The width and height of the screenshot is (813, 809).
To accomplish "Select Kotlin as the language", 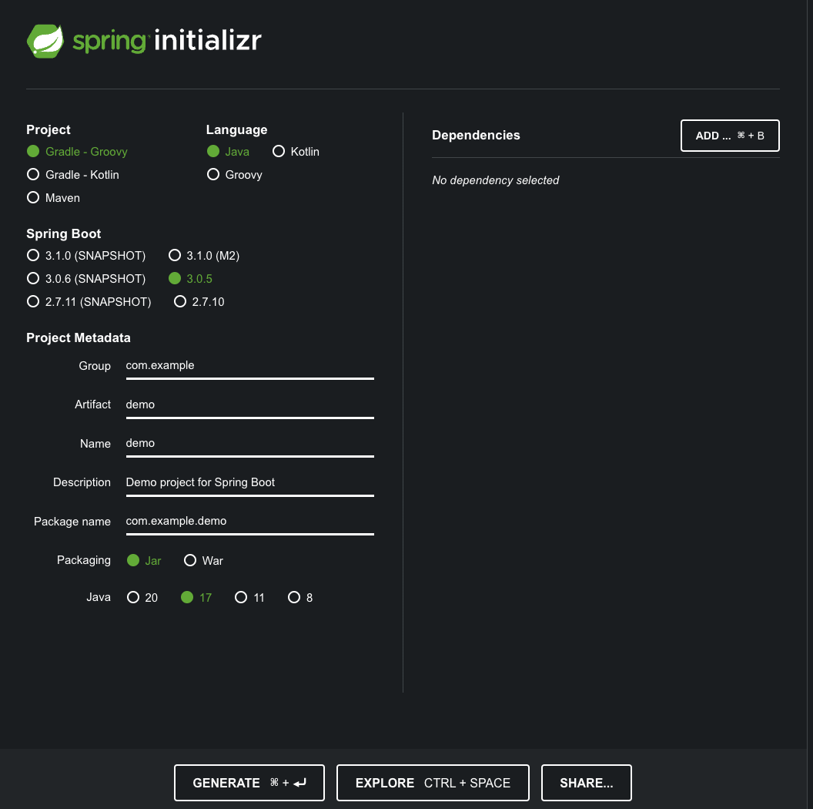I will click(296, 152).
